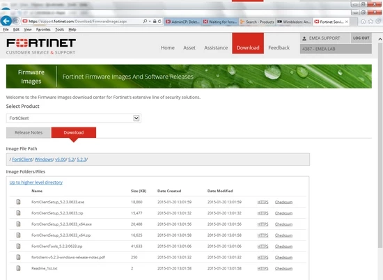Click the Windows path link

[43, 160]
